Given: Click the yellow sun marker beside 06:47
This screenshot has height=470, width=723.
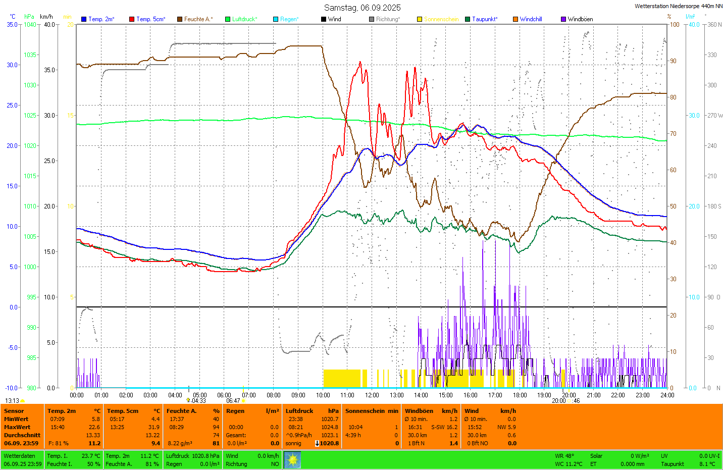Looking at the screenshot, I should click(x=243, y=401).
